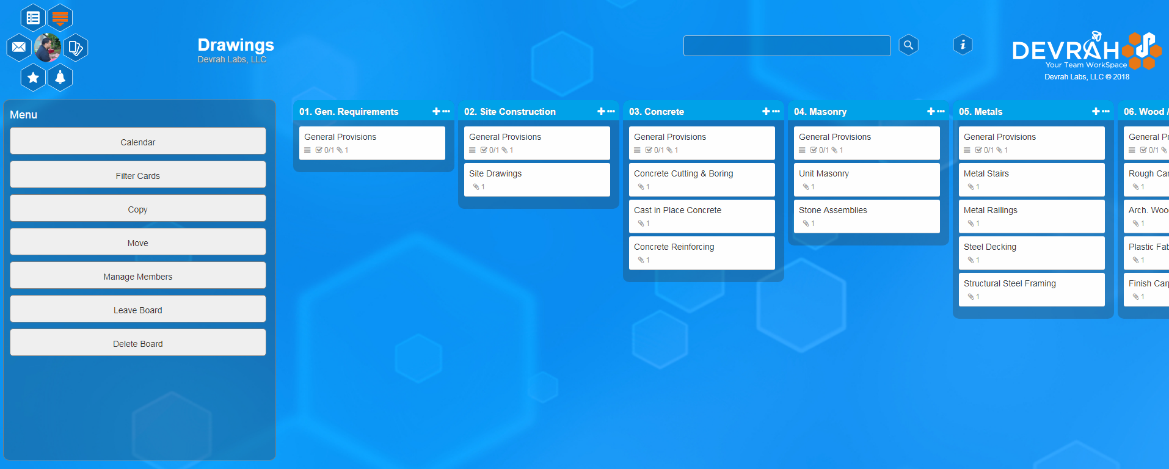
Task: Open options menu of 04. Masonry list
Action: pyautogui.click(x=941, y=111)
